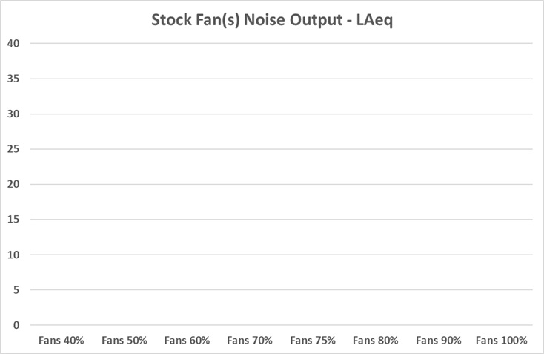Select the Fans 75% axis label
Screen dimensions: 544x354
[x=313, y=341]
